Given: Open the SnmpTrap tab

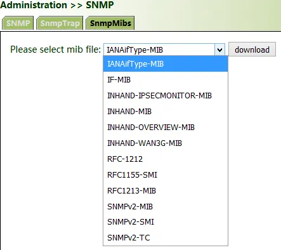Looking at the screenshot, I should (x=60, y=23).
